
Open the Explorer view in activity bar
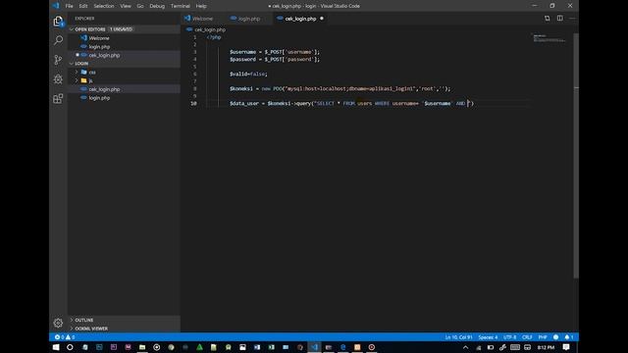coord(58,22)
